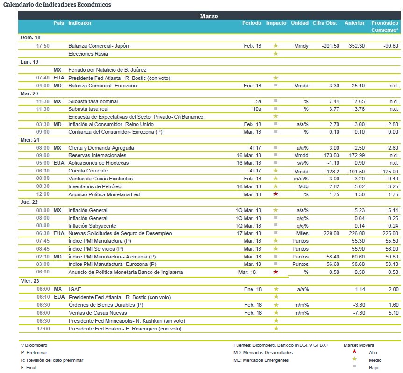The width and height of the screenshot is (403, 373).
Task: Click the star in Inventarios de Petróleo row
Action: 276,186
